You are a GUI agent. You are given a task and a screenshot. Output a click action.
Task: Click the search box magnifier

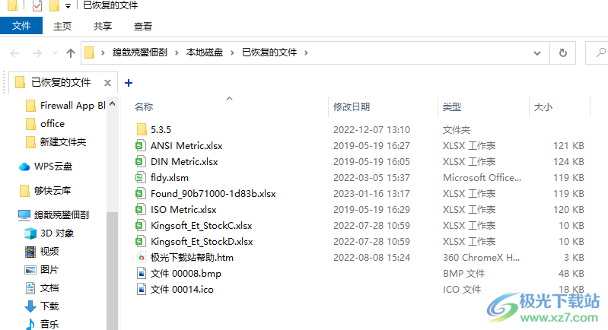600,52
